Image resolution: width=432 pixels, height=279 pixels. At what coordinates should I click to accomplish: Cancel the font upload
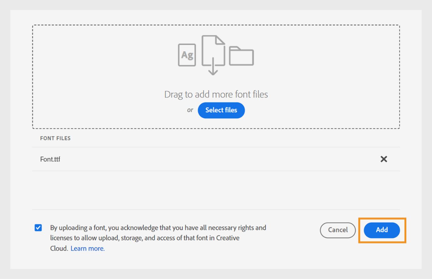click(338, 230)
